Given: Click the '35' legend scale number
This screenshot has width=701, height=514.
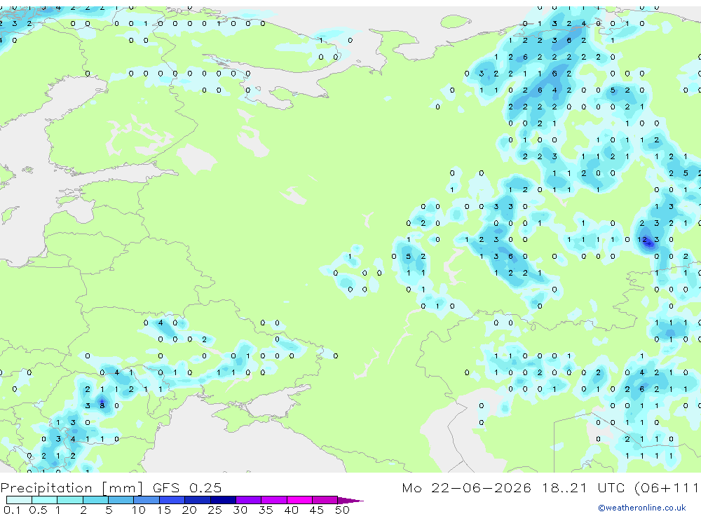Looking at the screenshot, I should (x=266, y=510).
